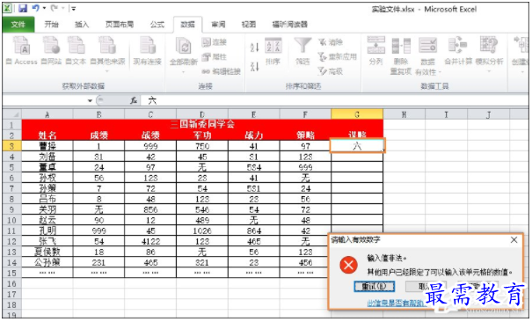Open 全部刷新 dropdown arrow below icon
Screen dimensions: 532x322
(184, 72)
